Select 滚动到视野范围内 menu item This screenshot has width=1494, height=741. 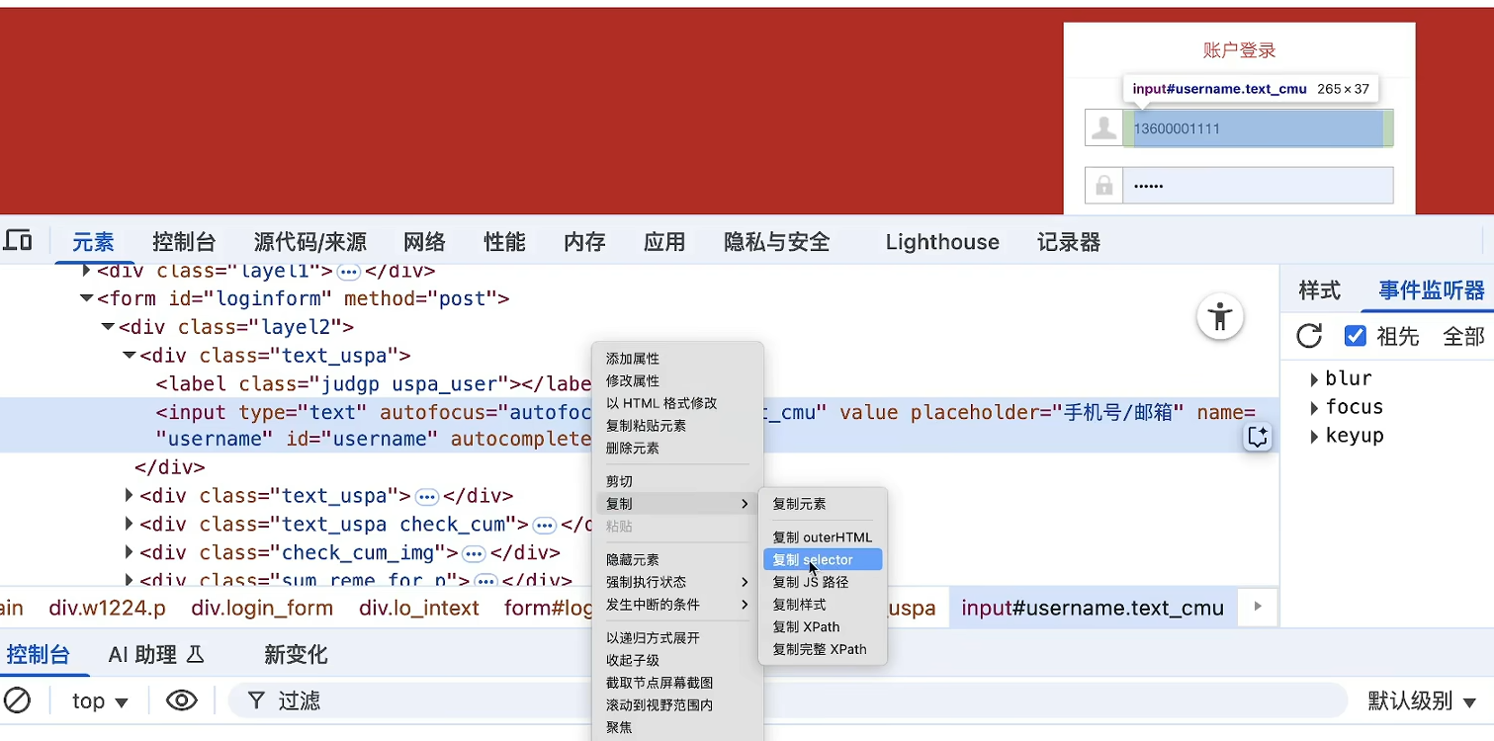point(676,705)
